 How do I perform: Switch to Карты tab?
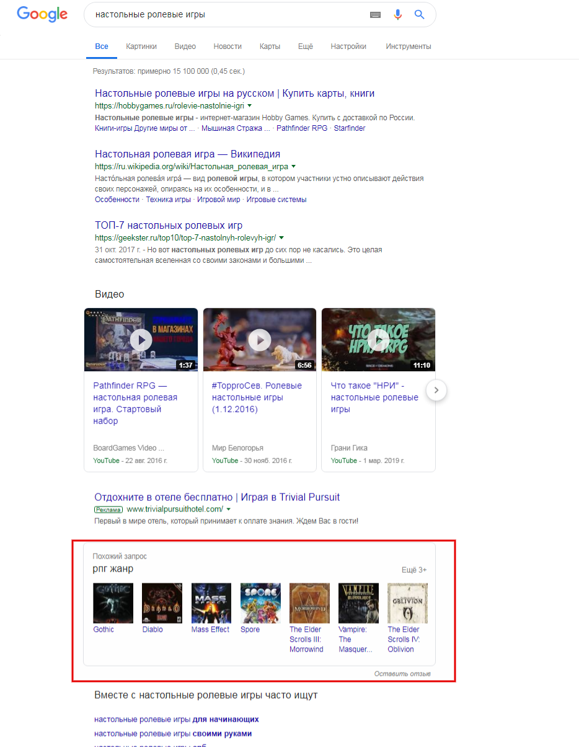coord(270,46)
